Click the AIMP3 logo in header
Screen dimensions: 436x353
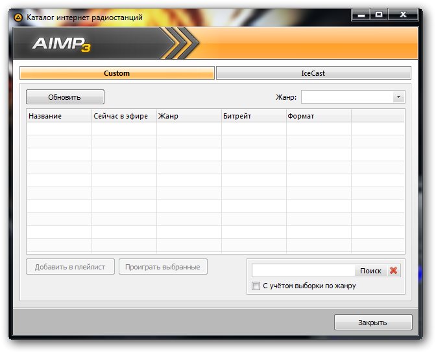(63, 45)
